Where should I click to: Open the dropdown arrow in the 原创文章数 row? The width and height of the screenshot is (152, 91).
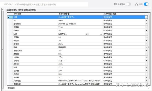146,51
